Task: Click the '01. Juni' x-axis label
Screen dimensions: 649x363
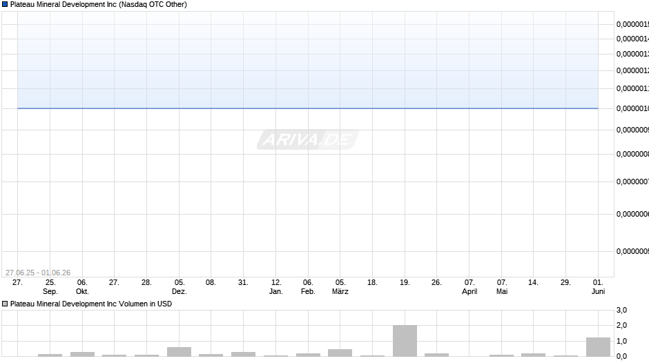Action: [x=598, y=287]
